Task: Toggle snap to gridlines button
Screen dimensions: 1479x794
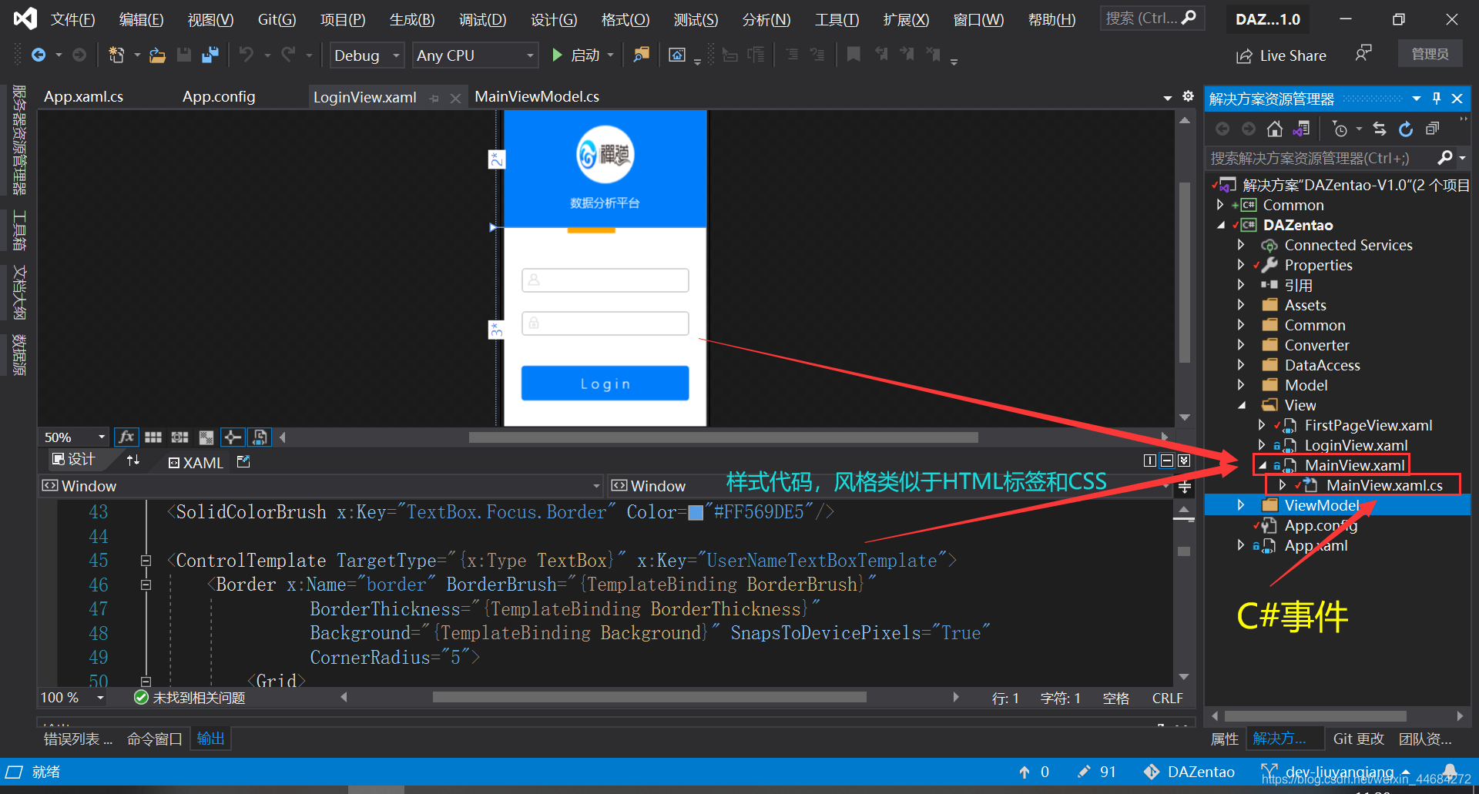Action: (179, 437)
